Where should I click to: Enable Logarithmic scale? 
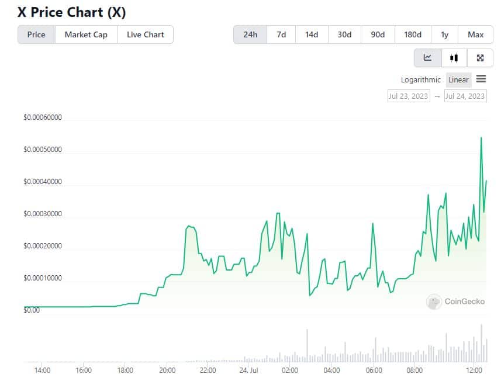[420, 80]
